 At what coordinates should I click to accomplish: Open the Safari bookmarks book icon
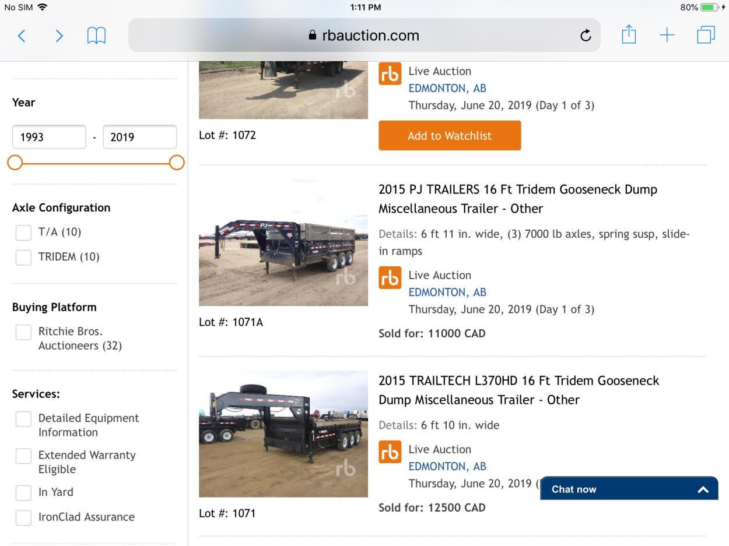click(96, 36)
